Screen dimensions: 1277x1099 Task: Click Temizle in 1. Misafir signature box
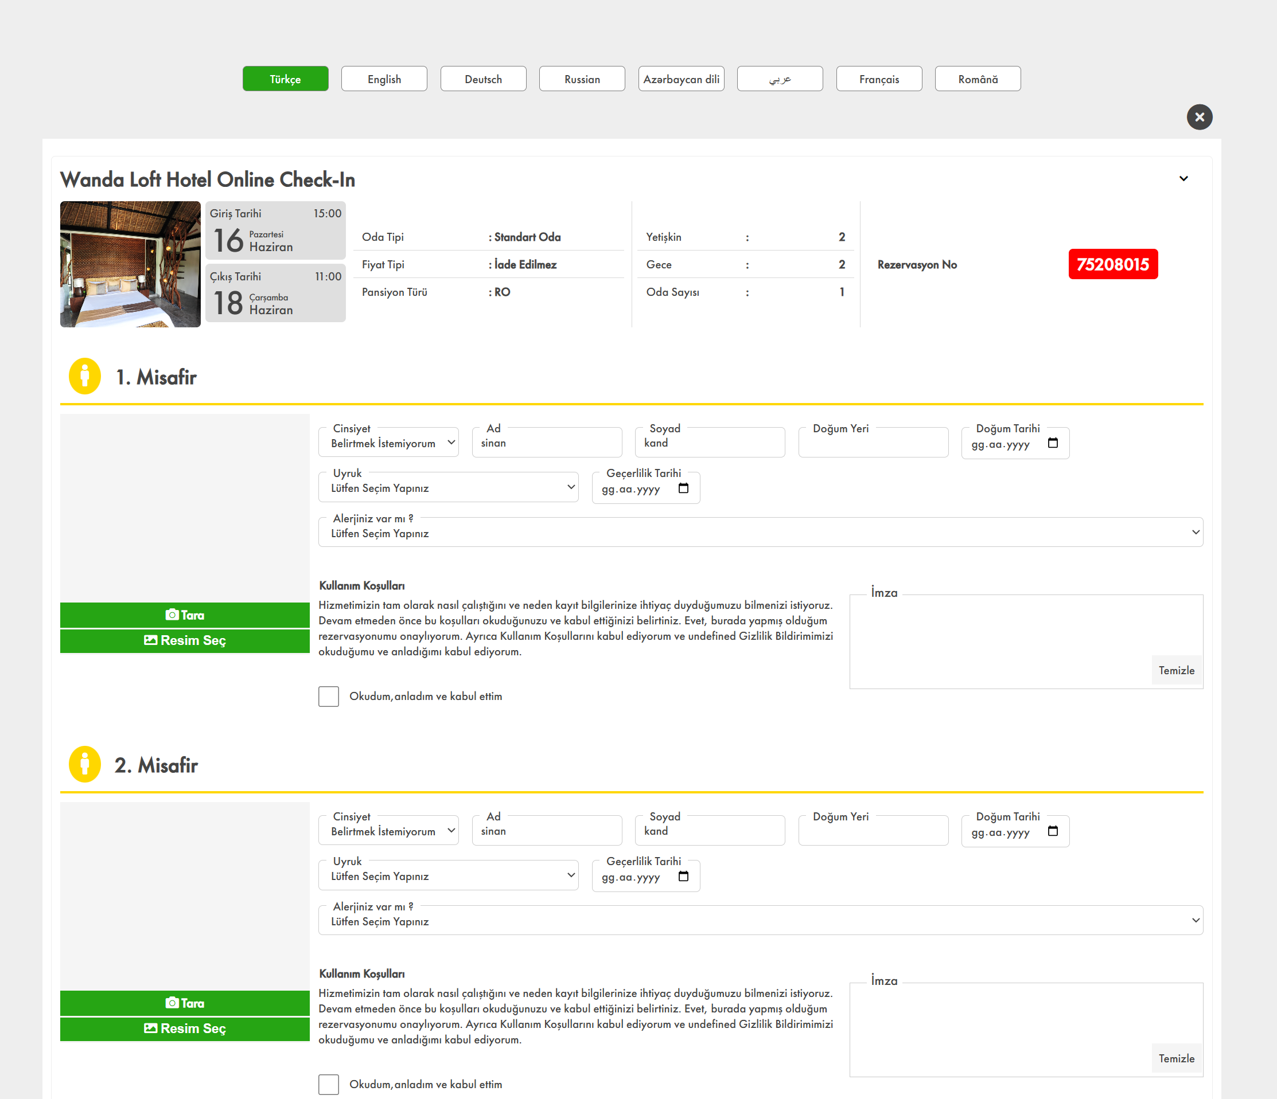coord(1176,670)
